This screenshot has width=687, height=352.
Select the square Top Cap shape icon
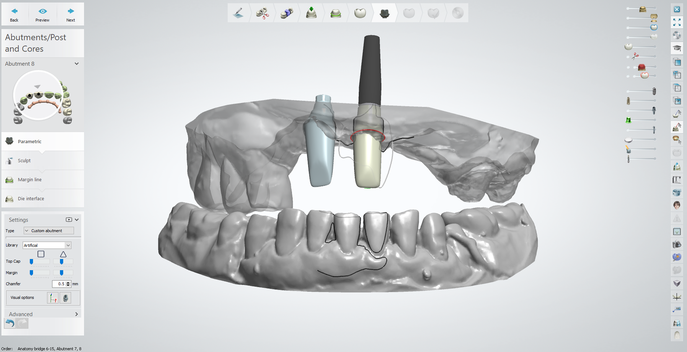[41, 254]
